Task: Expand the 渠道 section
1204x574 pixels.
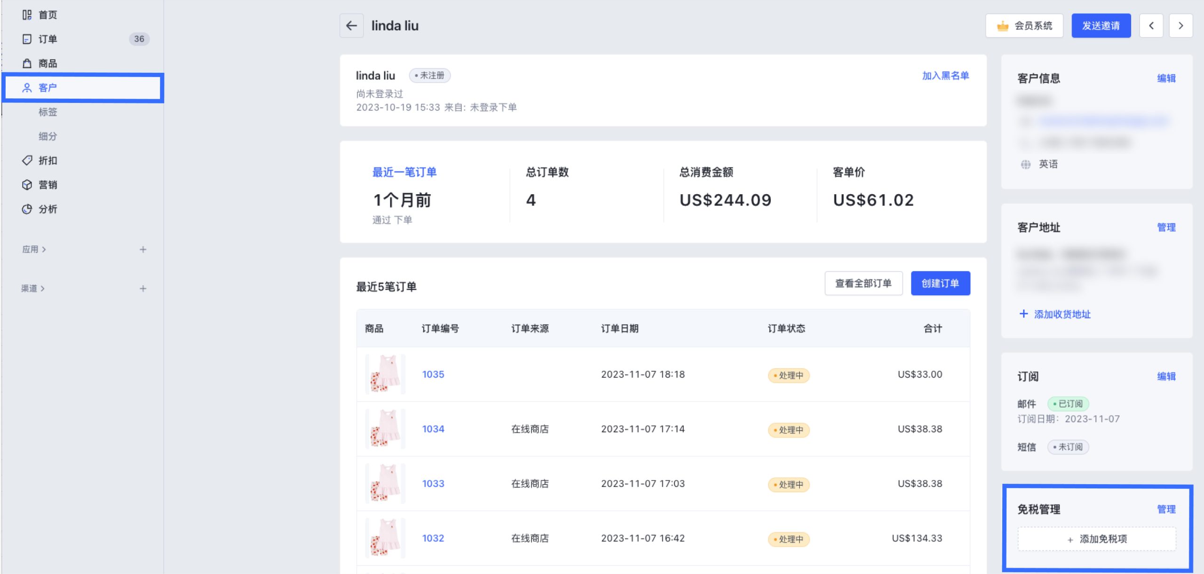Action: point(33,289)
